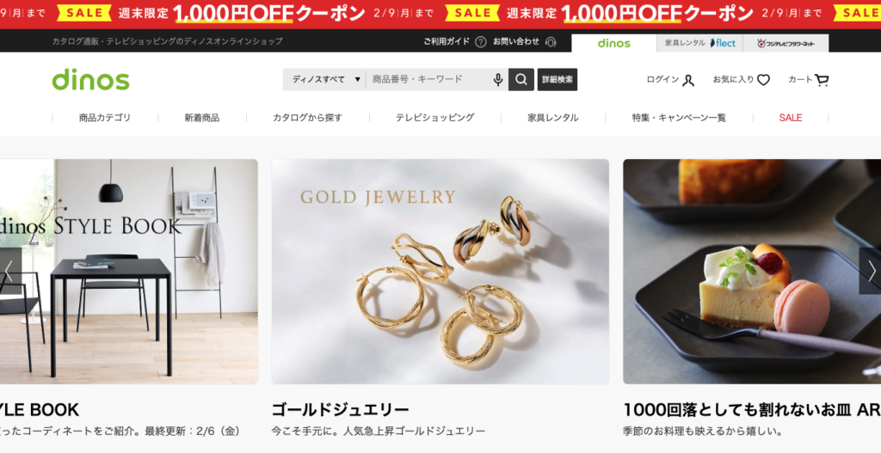
Task: Click the contact headset icon
Action: click(x=550, y=41)
